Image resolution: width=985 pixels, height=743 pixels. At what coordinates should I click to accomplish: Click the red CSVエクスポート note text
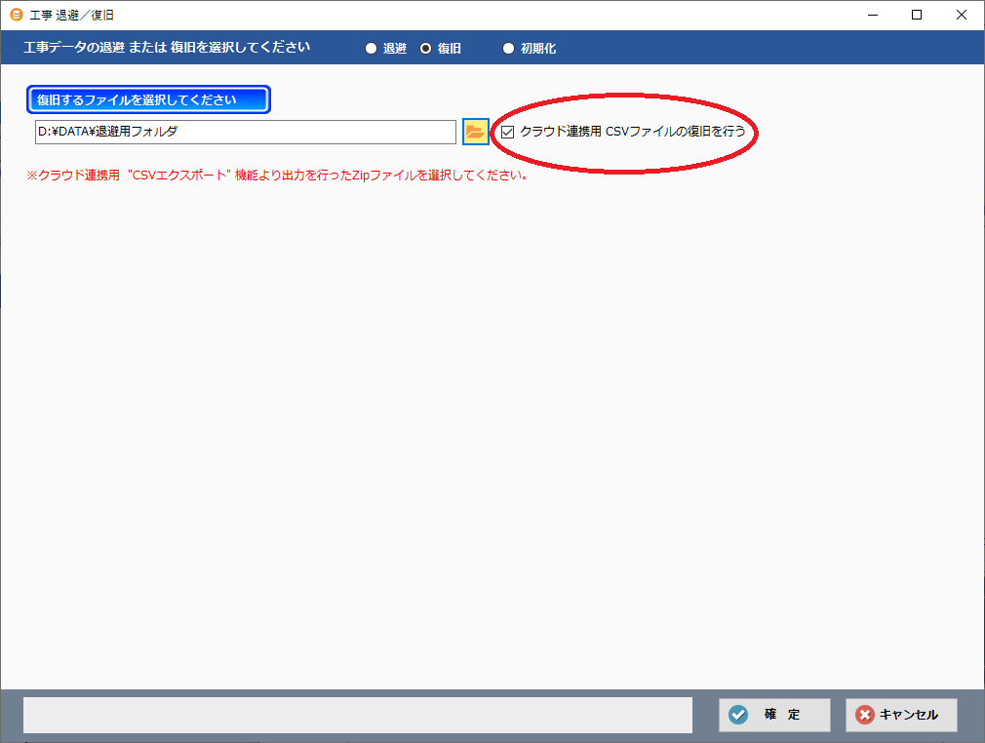(x=277, y=176)
